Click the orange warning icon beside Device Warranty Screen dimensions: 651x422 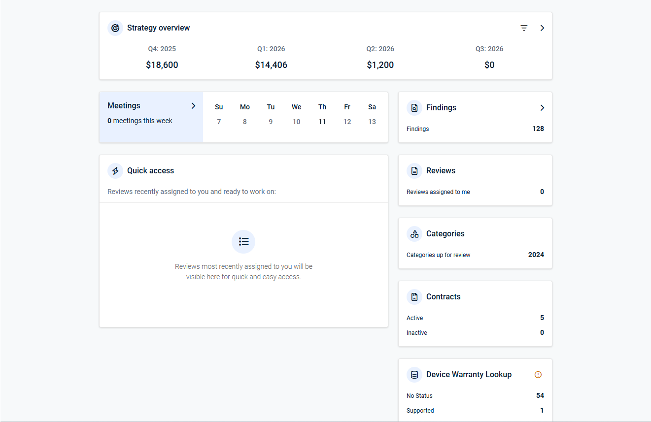(x=538, y=375)
